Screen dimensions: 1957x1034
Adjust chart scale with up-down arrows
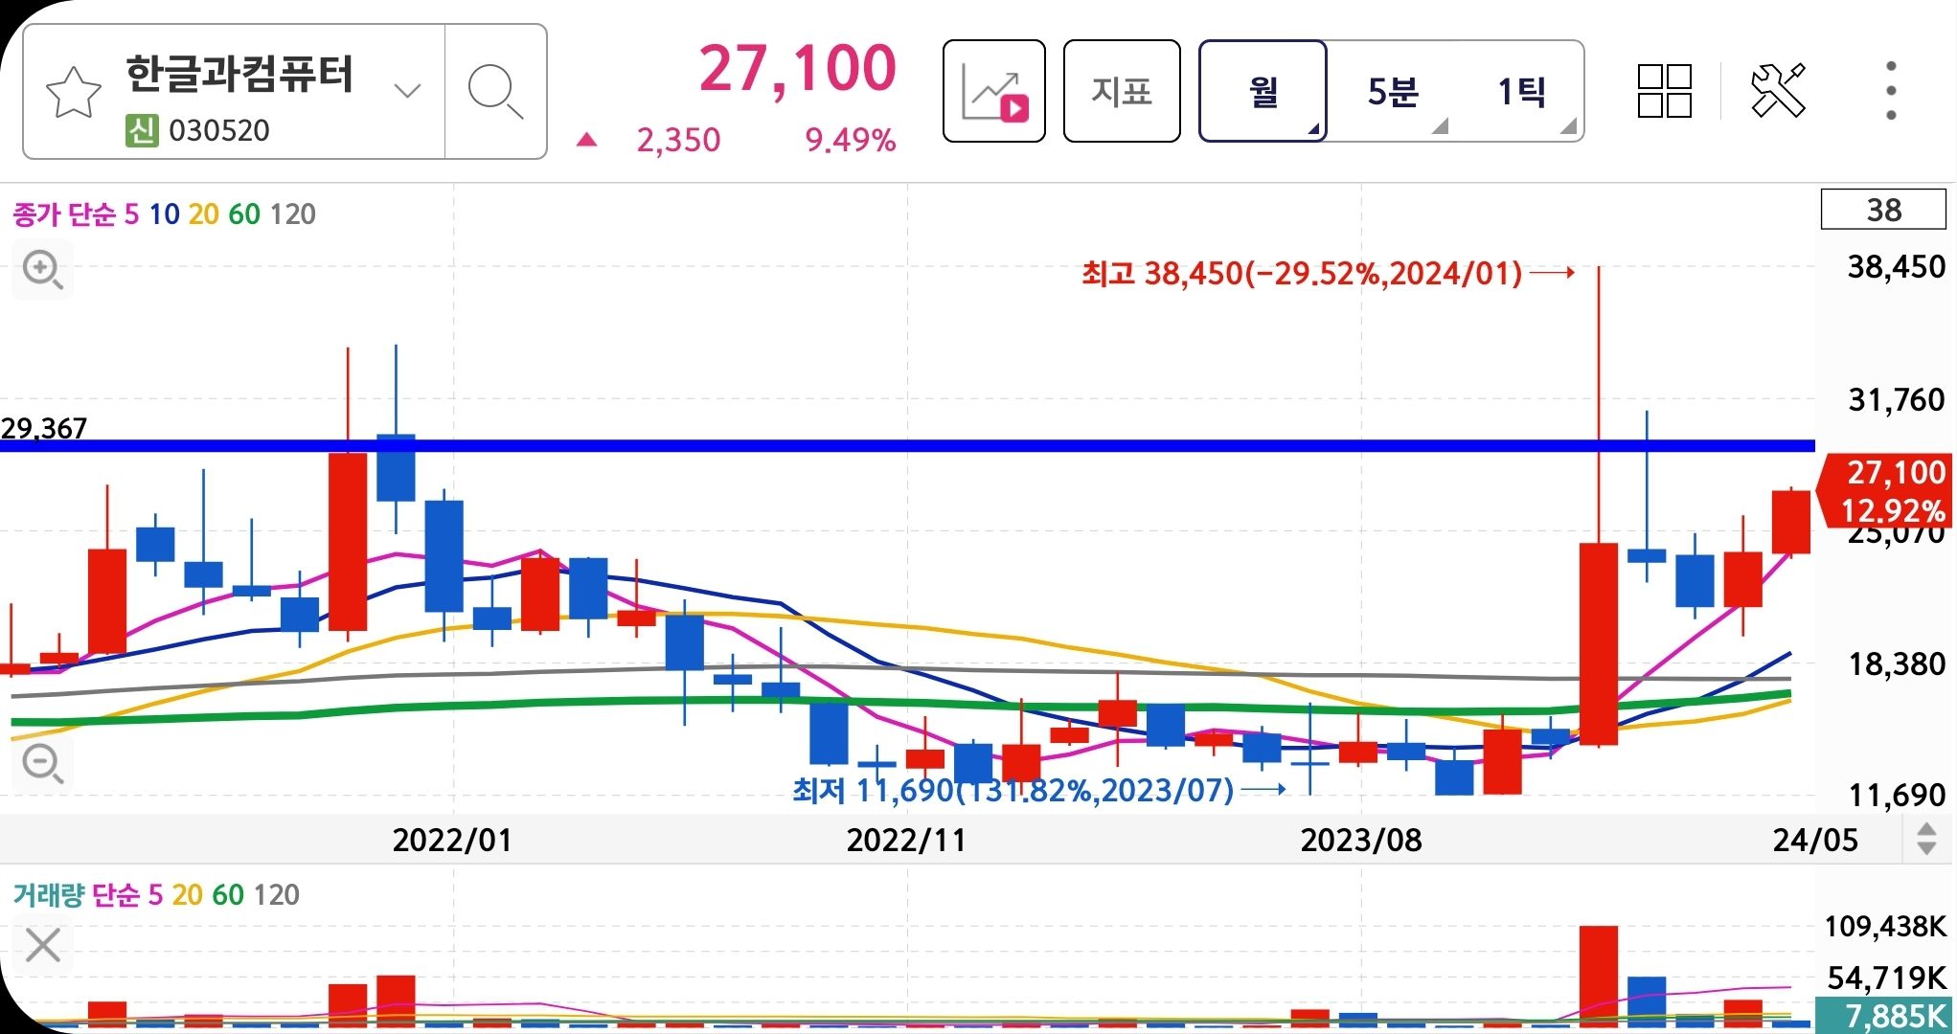(1926, 840)
